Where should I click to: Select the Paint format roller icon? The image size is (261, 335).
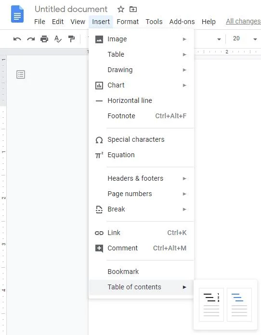pyautogui.click(x=71, y=39)
